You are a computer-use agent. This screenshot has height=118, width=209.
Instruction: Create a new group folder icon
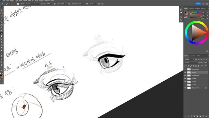pyautogui.click(x=200, y=116)
